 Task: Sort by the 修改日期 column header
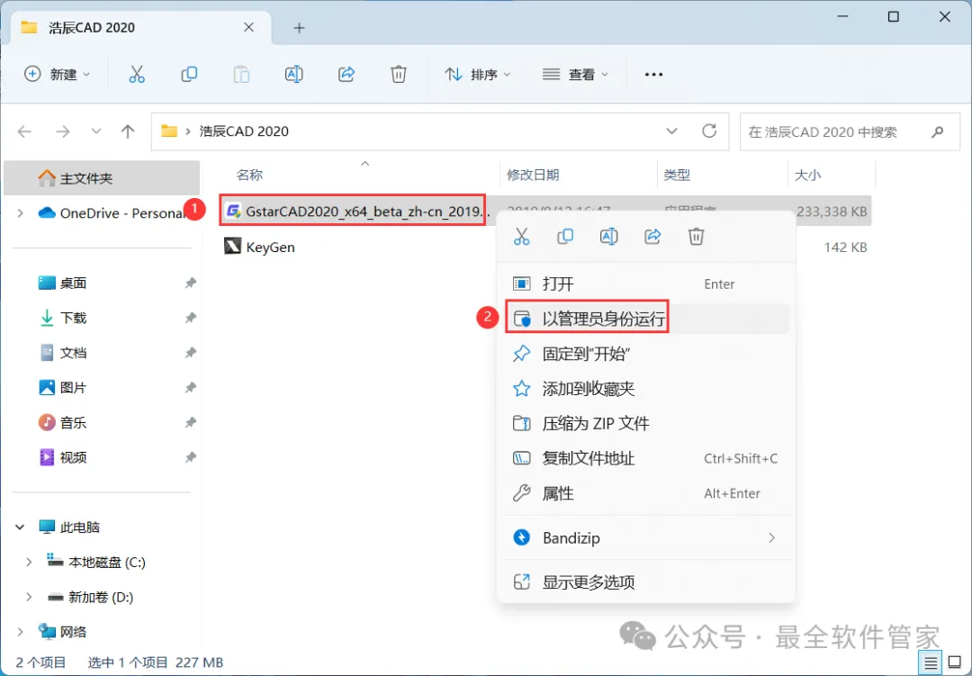coord(533,175)
